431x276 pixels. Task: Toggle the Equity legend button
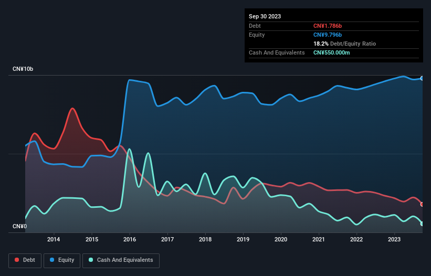(62, 260)
